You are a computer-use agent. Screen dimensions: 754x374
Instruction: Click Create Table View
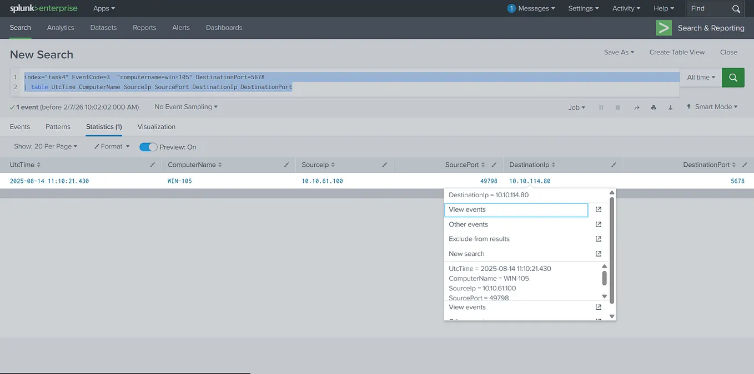pyautogui.click(x=677, y=52)
